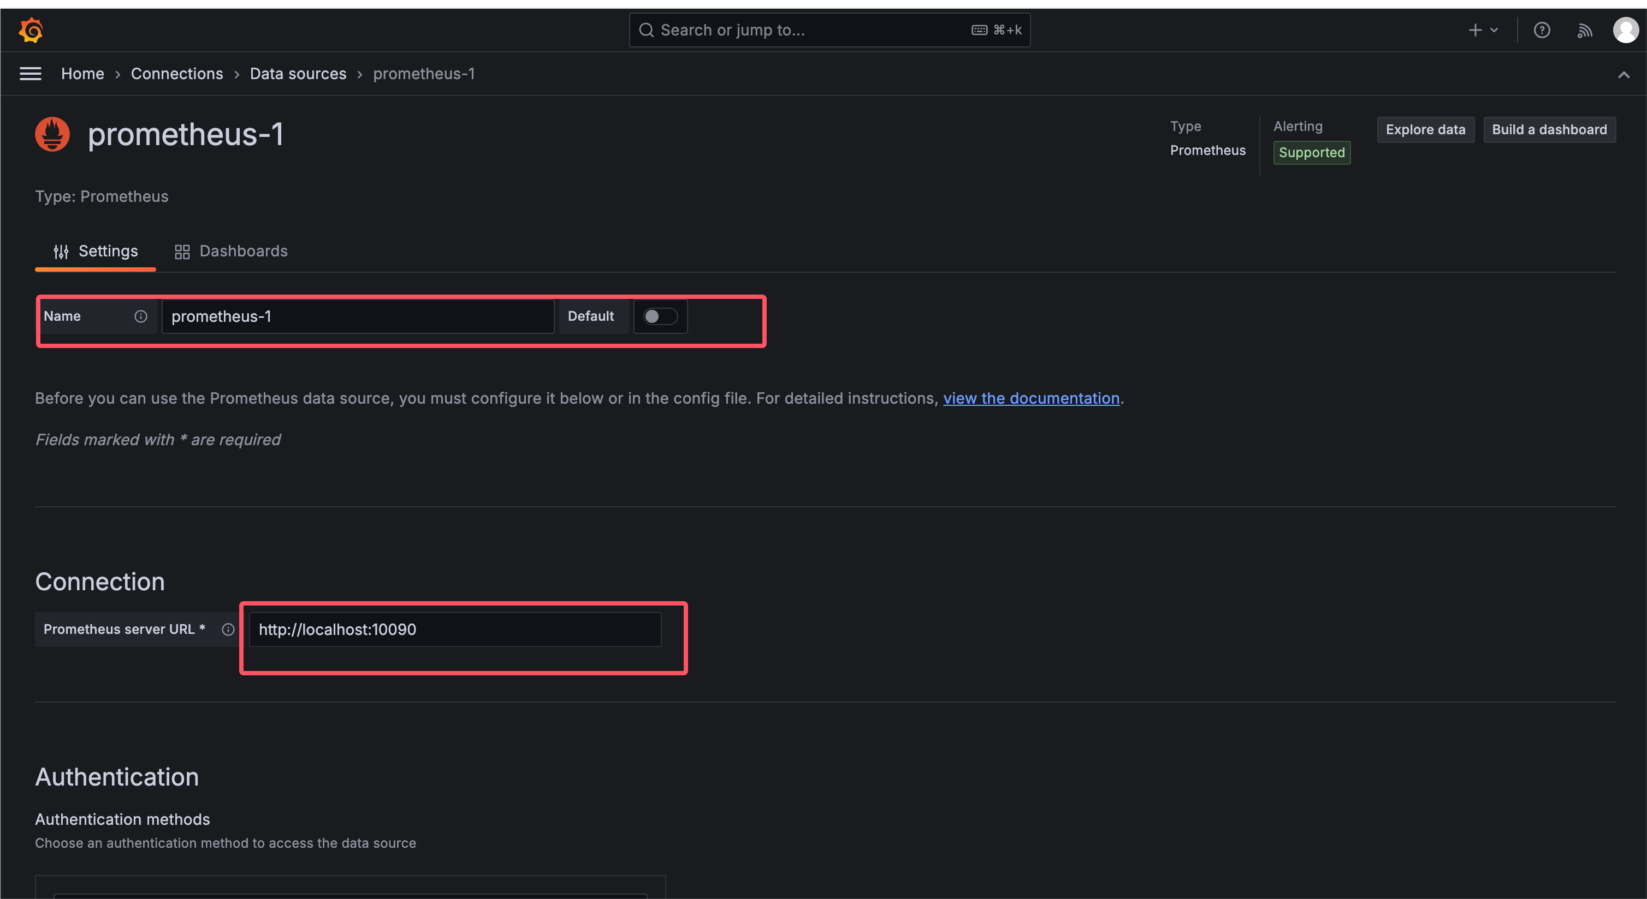The height and width of the screenshot is (899, 1647).
Task: Open the user profile avatar
Action: coord(1625,30)
